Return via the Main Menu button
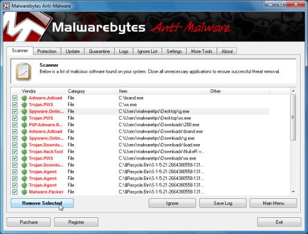This screenshot has height=234, width=308. pos(273,203)
